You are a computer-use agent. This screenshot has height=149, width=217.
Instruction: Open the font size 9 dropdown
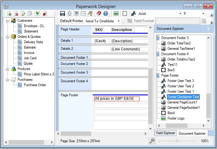click(x=203, y=13)
